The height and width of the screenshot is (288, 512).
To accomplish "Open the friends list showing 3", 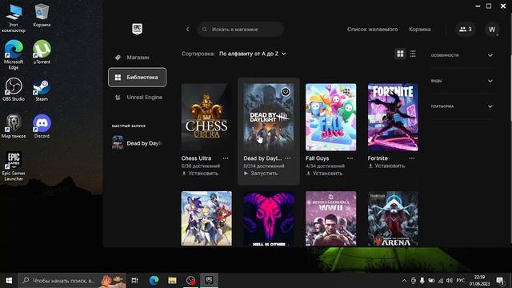I will tap(466, 30).
